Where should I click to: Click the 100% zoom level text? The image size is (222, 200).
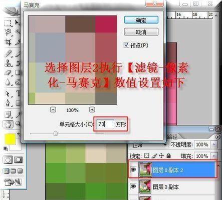72,110
